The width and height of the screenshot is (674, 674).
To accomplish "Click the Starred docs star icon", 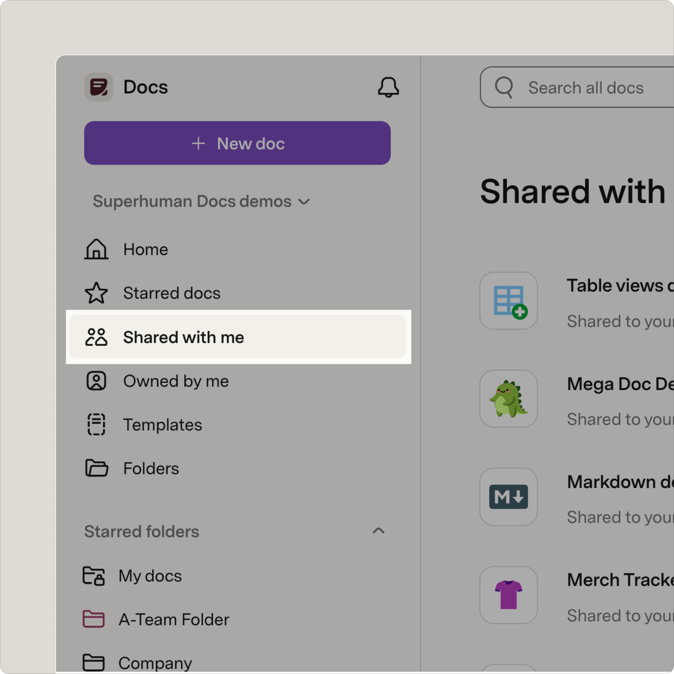I will pyautogui.click(x=96, y=293).
